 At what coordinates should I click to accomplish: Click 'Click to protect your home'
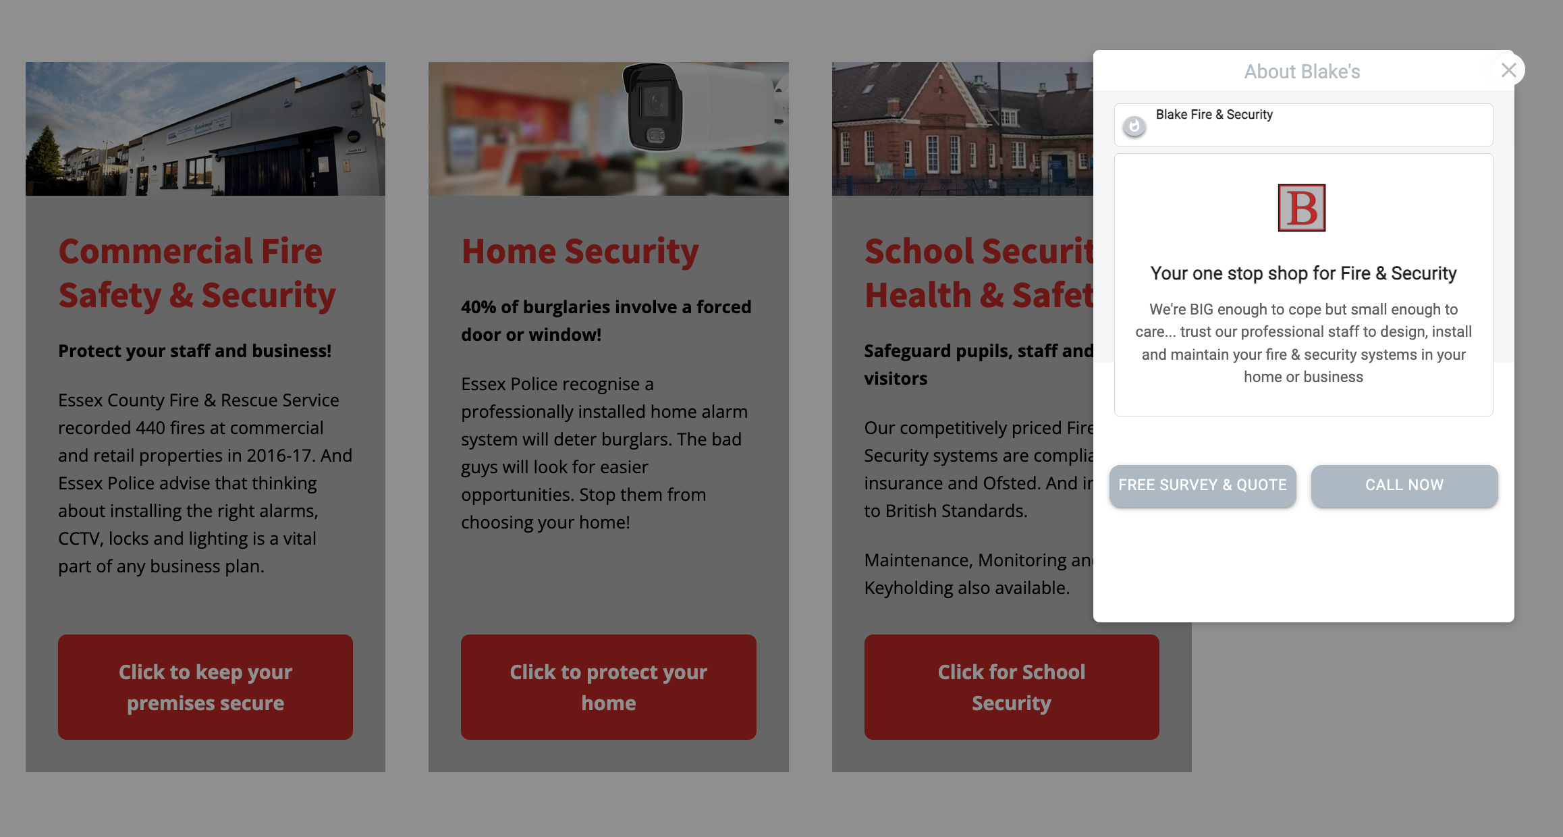tap(608, 687)
